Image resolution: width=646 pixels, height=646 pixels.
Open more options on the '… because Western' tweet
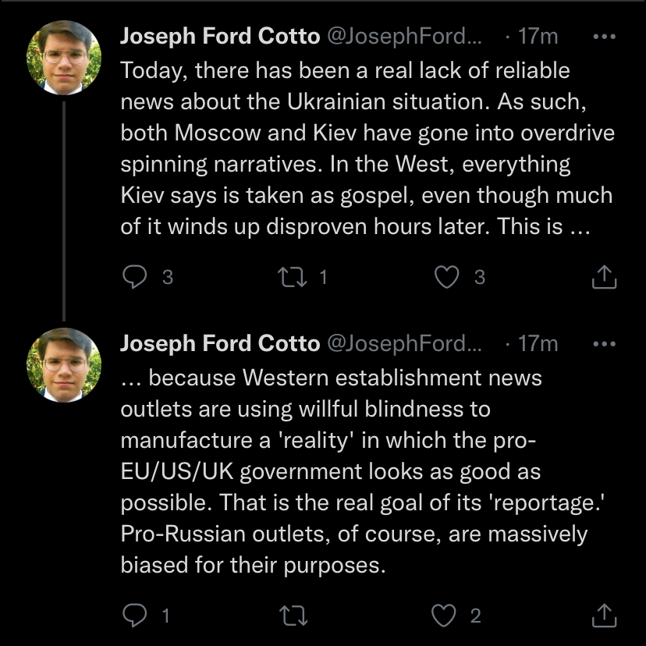[605, 343]
